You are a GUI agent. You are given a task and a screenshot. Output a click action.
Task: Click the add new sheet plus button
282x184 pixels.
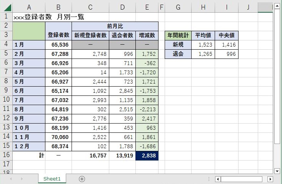pyautogui.click(x=82, y=179)
